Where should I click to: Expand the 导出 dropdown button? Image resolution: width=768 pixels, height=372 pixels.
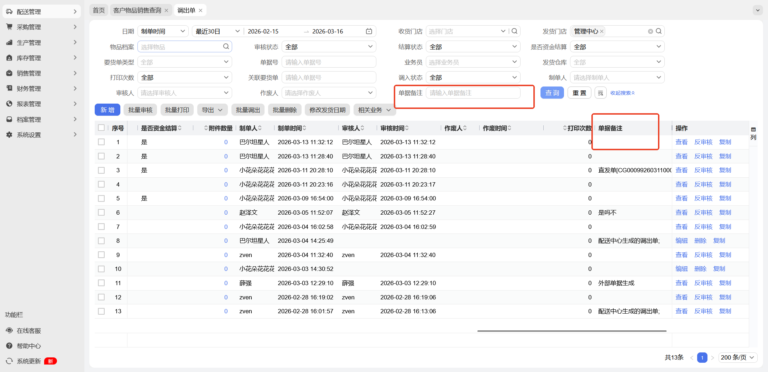pos(212,110)
